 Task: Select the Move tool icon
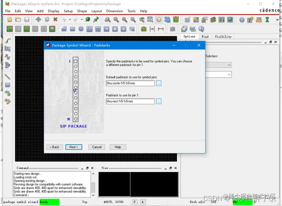(x=38, y=19)
